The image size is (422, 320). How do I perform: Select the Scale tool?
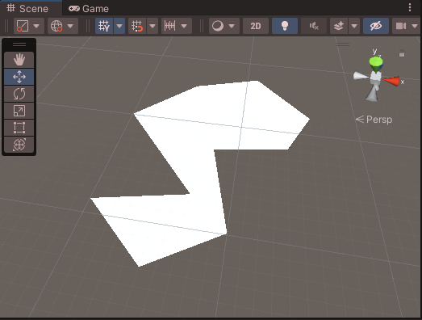click(19, 111)
